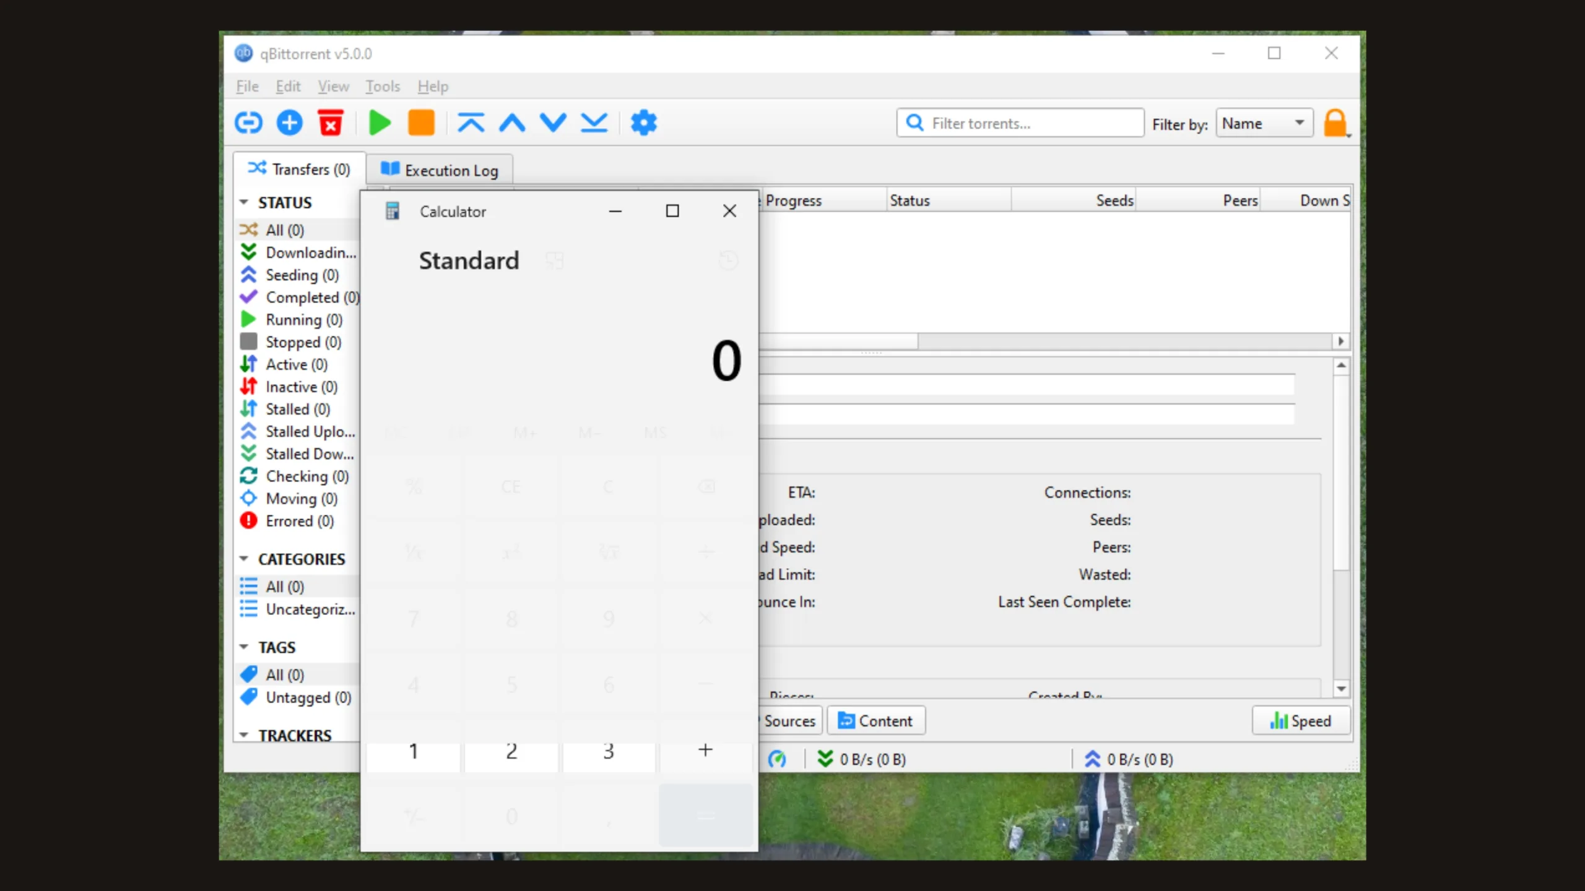This screenshot has width=1585, height=891.
Task: Click the Add Torrent Link toolbar icon
Action: point(248,123)
